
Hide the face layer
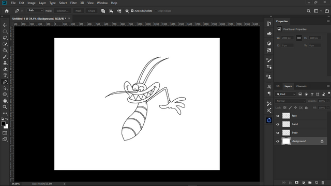278,116
